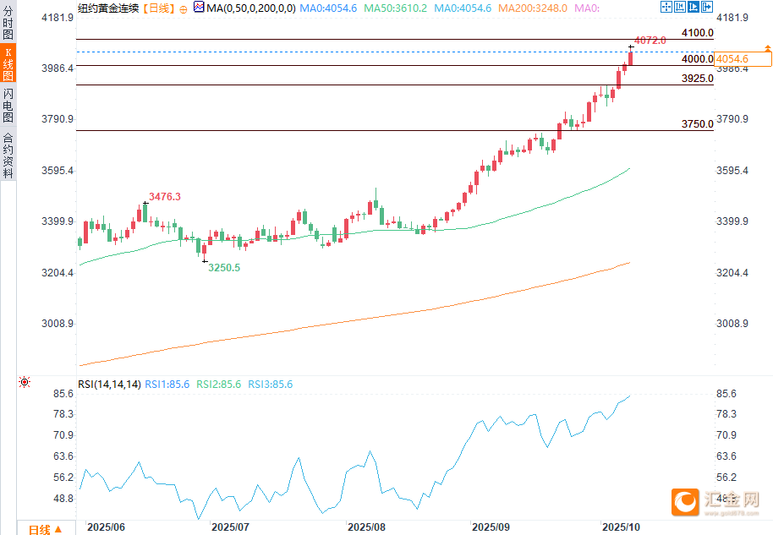Screen dimensions: 773x535
Task: Click the orange arrow above 4054.6 price
Action: click(767, 49)
